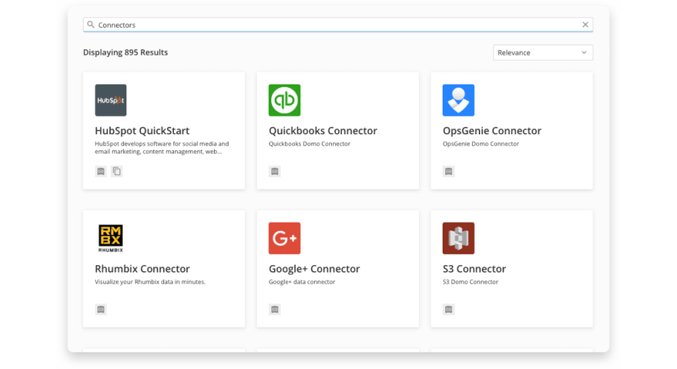Image resolution: width=677 pixels, height=369 pixels.
Task: Click connector badge icon on OpsGenie card
Action: coord(449,171)
